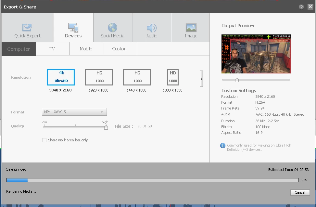Show more resolution presets with the arrow
The width and height of the screenshot is (316, 207).
tap(201, 79)
